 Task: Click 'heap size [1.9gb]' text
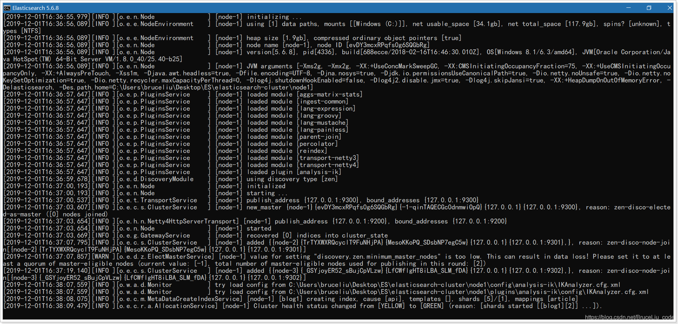click(x=276, y=38)
